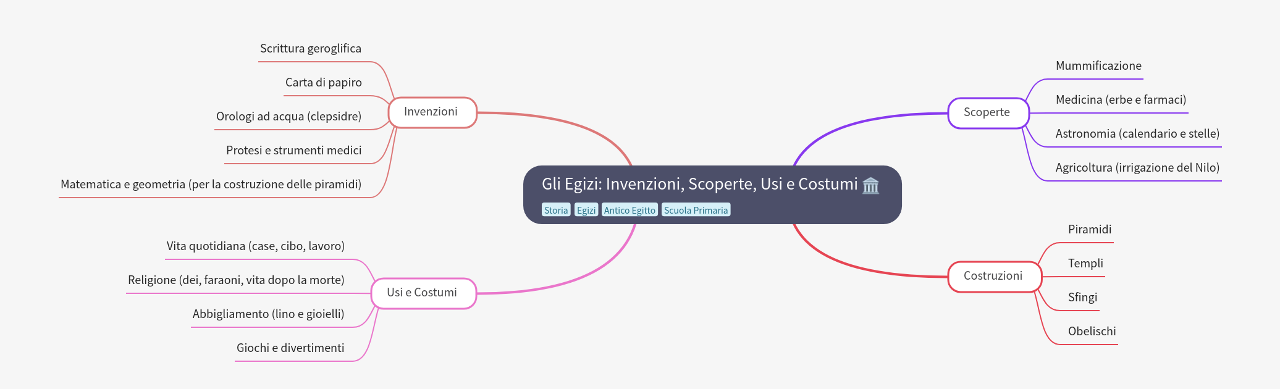Select the Egizi tag

[x=586, y=210]
